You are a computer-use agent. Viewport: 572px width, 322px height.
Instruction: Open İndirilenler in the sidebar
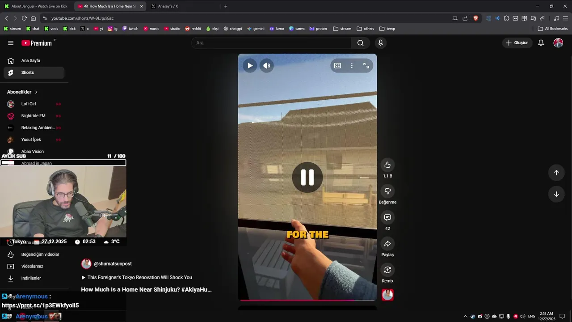click(x=34, y=278)
